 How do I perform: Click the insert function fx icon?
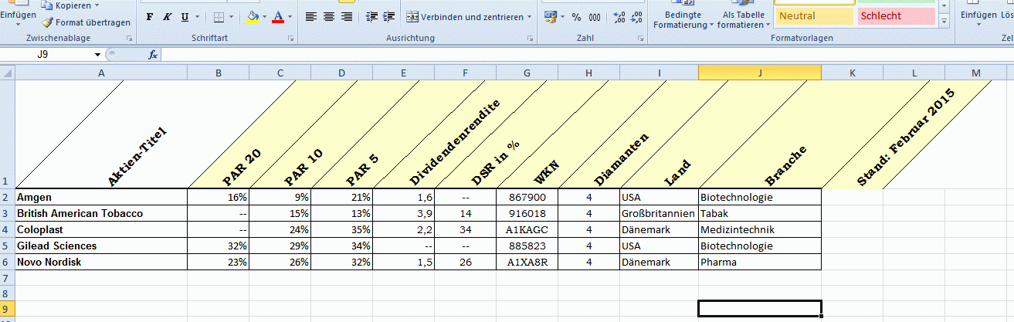coord(153,54)
